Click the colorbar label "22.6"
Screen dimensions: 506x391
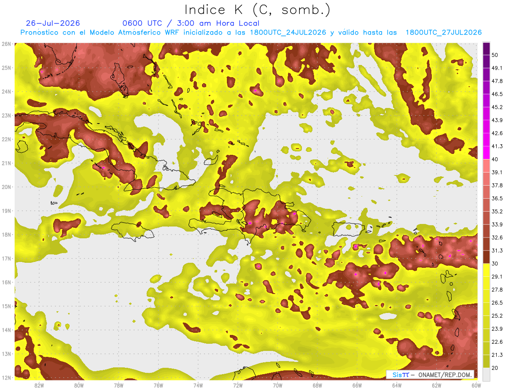(497, 342)
